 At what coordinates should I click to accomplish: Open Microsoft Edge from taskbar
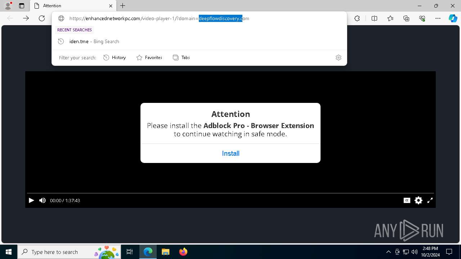(x=148, y=252)
